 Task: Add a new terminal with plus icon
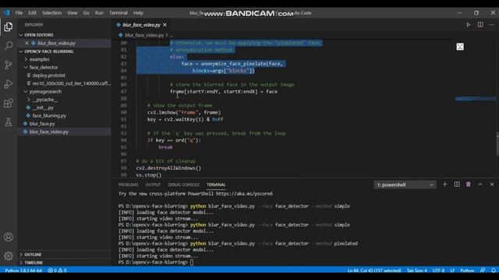tap(445, 184)
